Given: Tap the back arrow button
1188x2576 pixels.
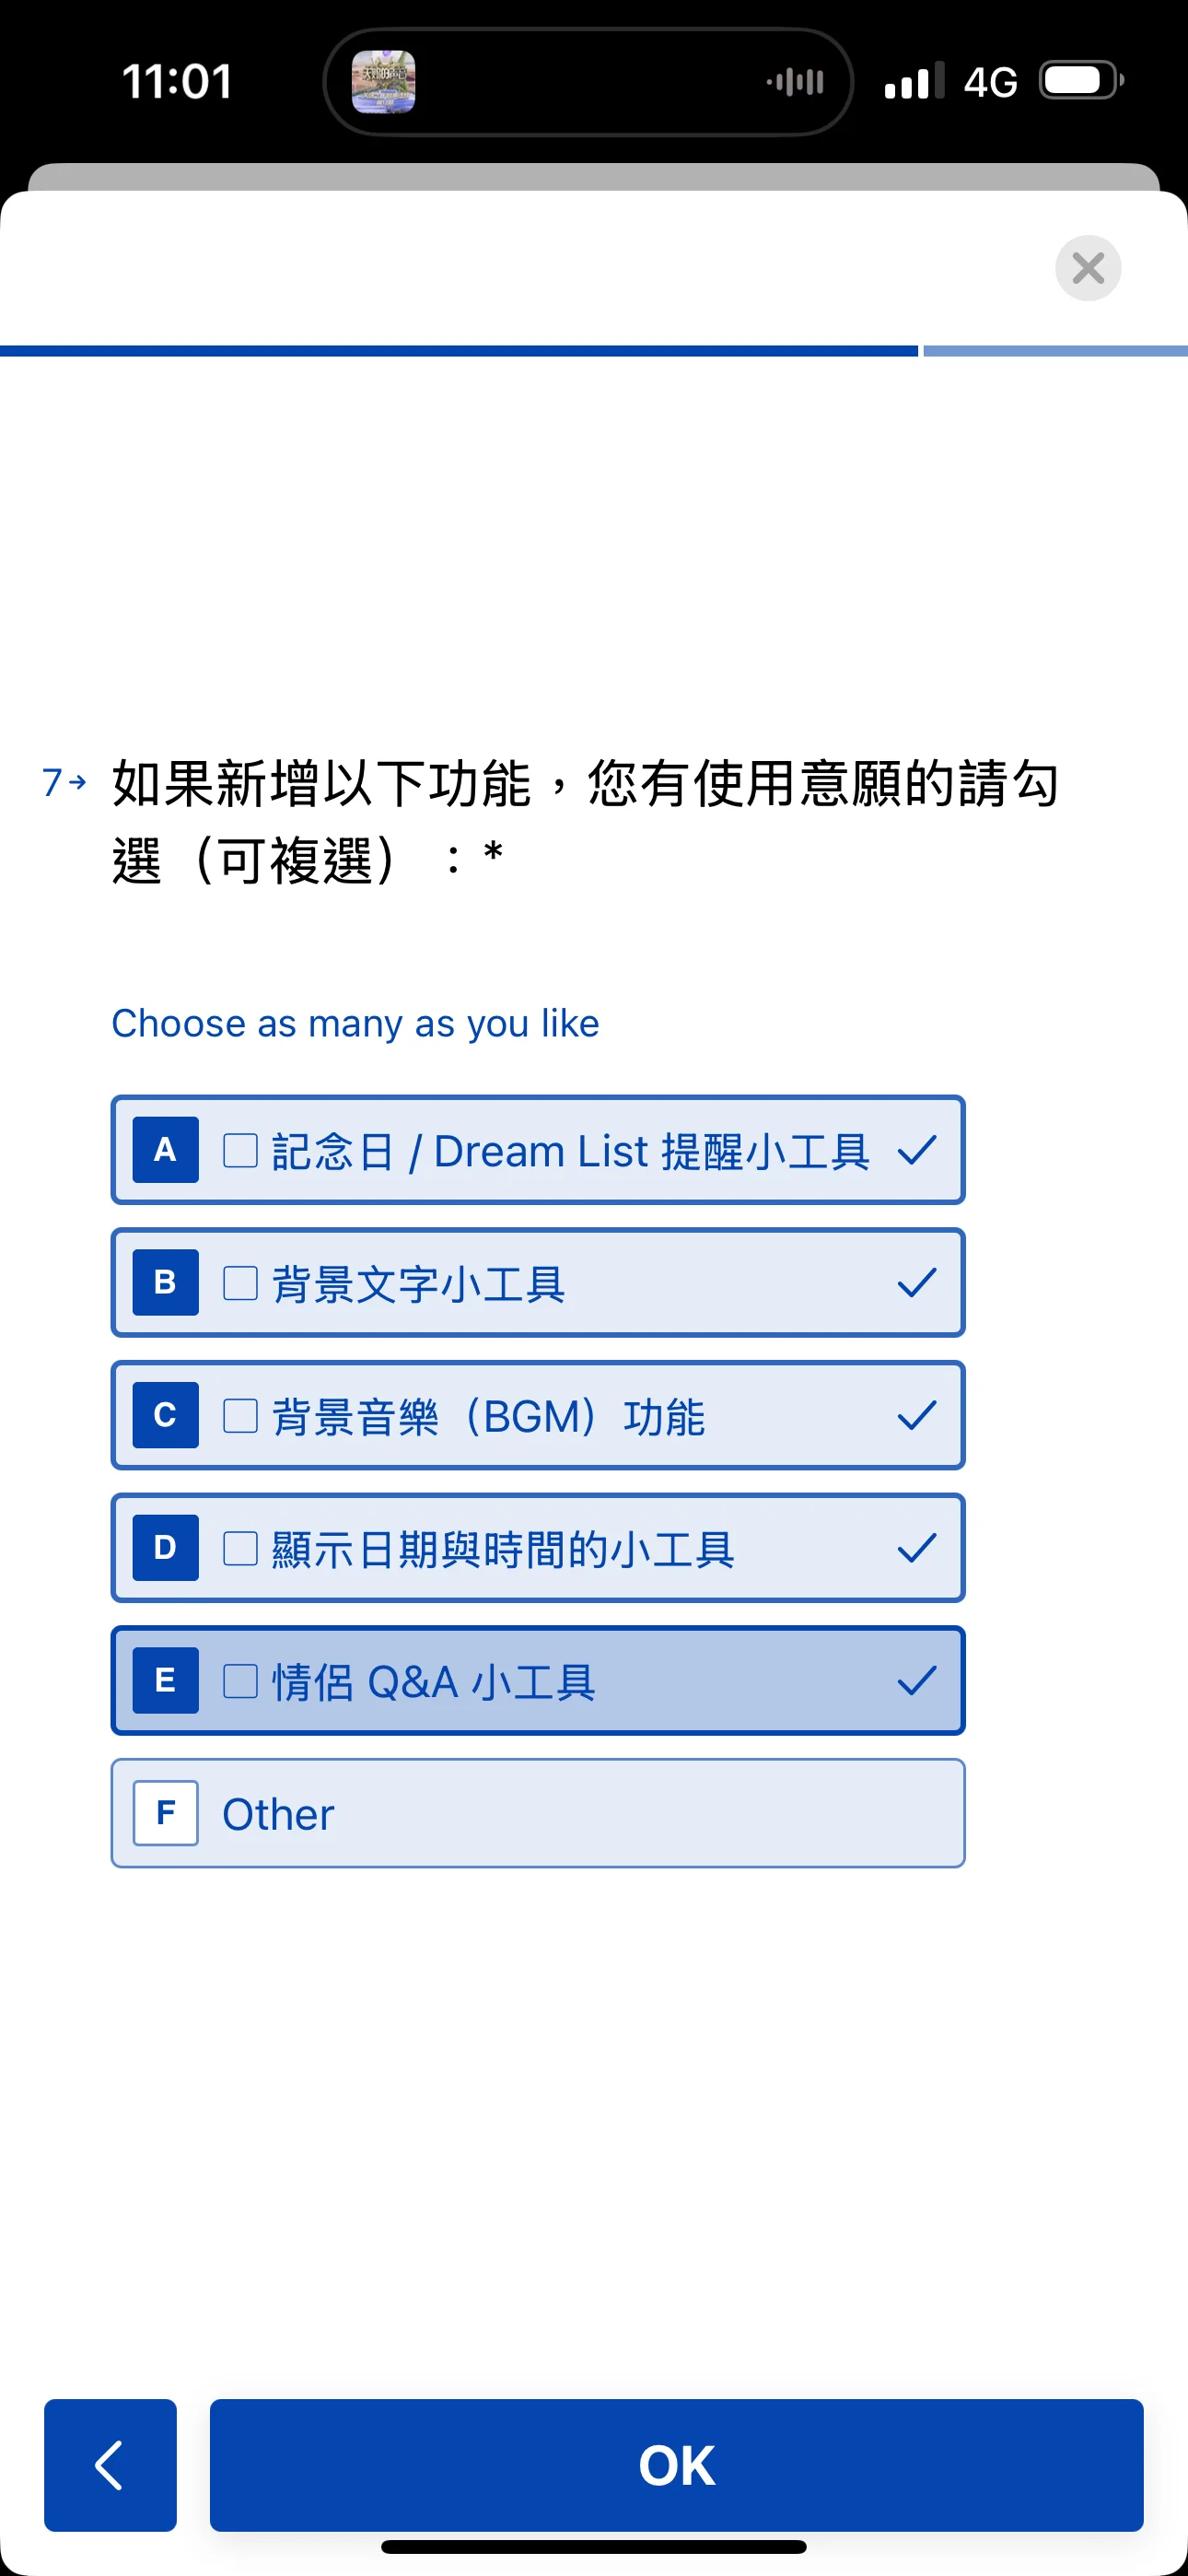Looking at the screenshot, I should click(110, 2464).
